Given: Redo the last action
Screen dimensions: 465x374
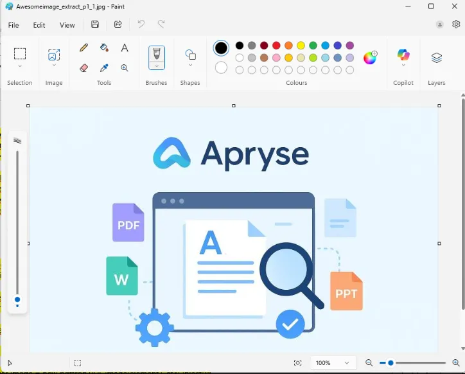Looking at the screenshot, I should [x=161, y=24].
